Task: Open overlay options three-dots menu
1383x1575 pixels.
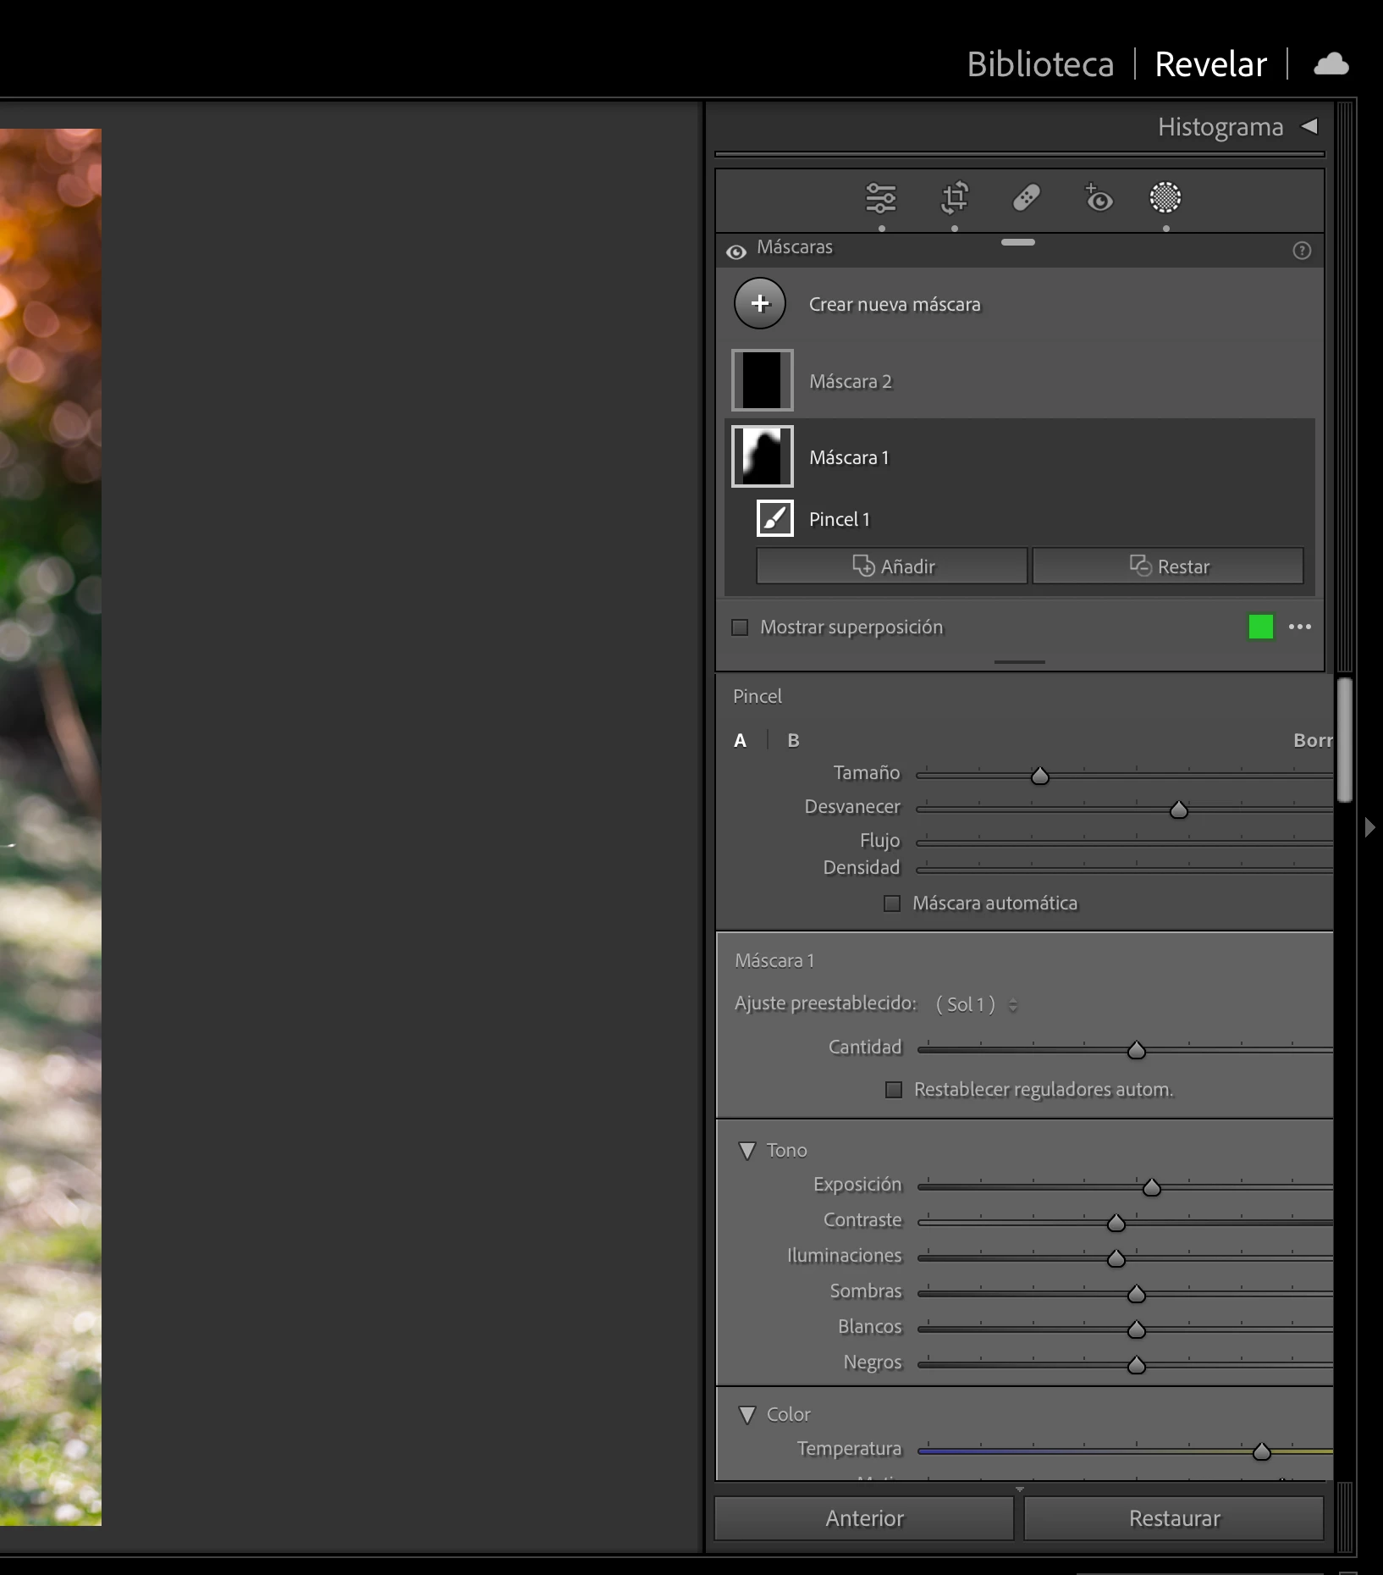Action: 1300,627
